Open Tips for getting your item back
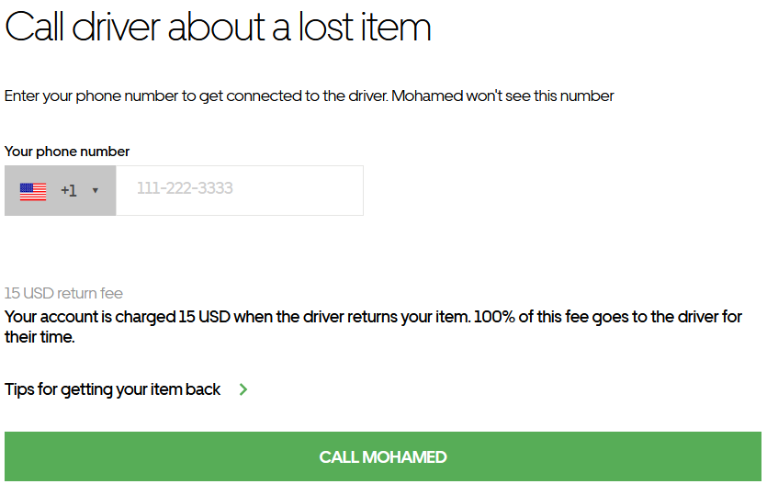767x484 pixels. click(x=112, y=389)
